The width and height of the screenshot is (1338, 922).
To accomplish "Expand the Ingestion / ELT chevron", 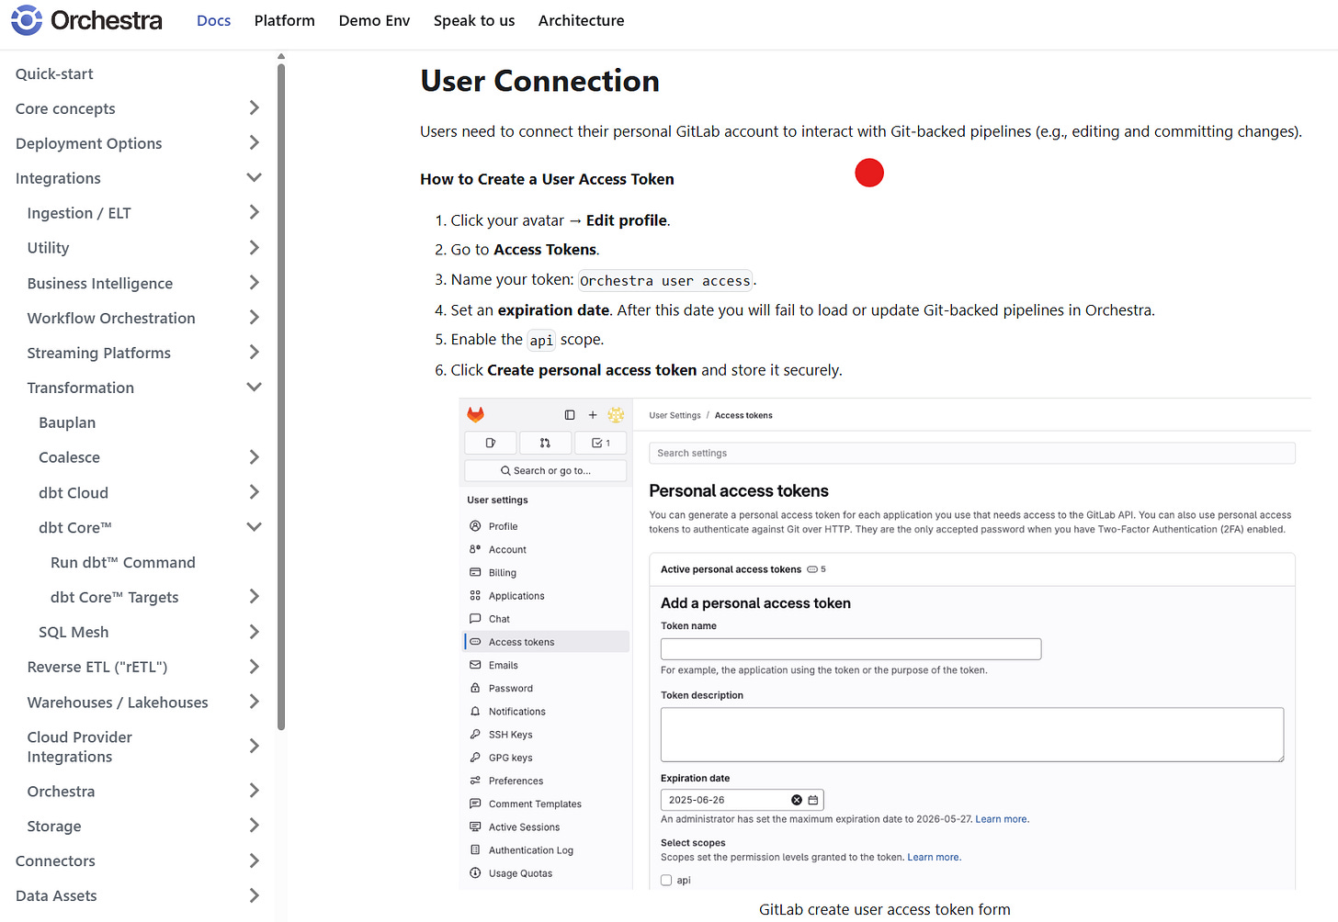I will point(255,213).
